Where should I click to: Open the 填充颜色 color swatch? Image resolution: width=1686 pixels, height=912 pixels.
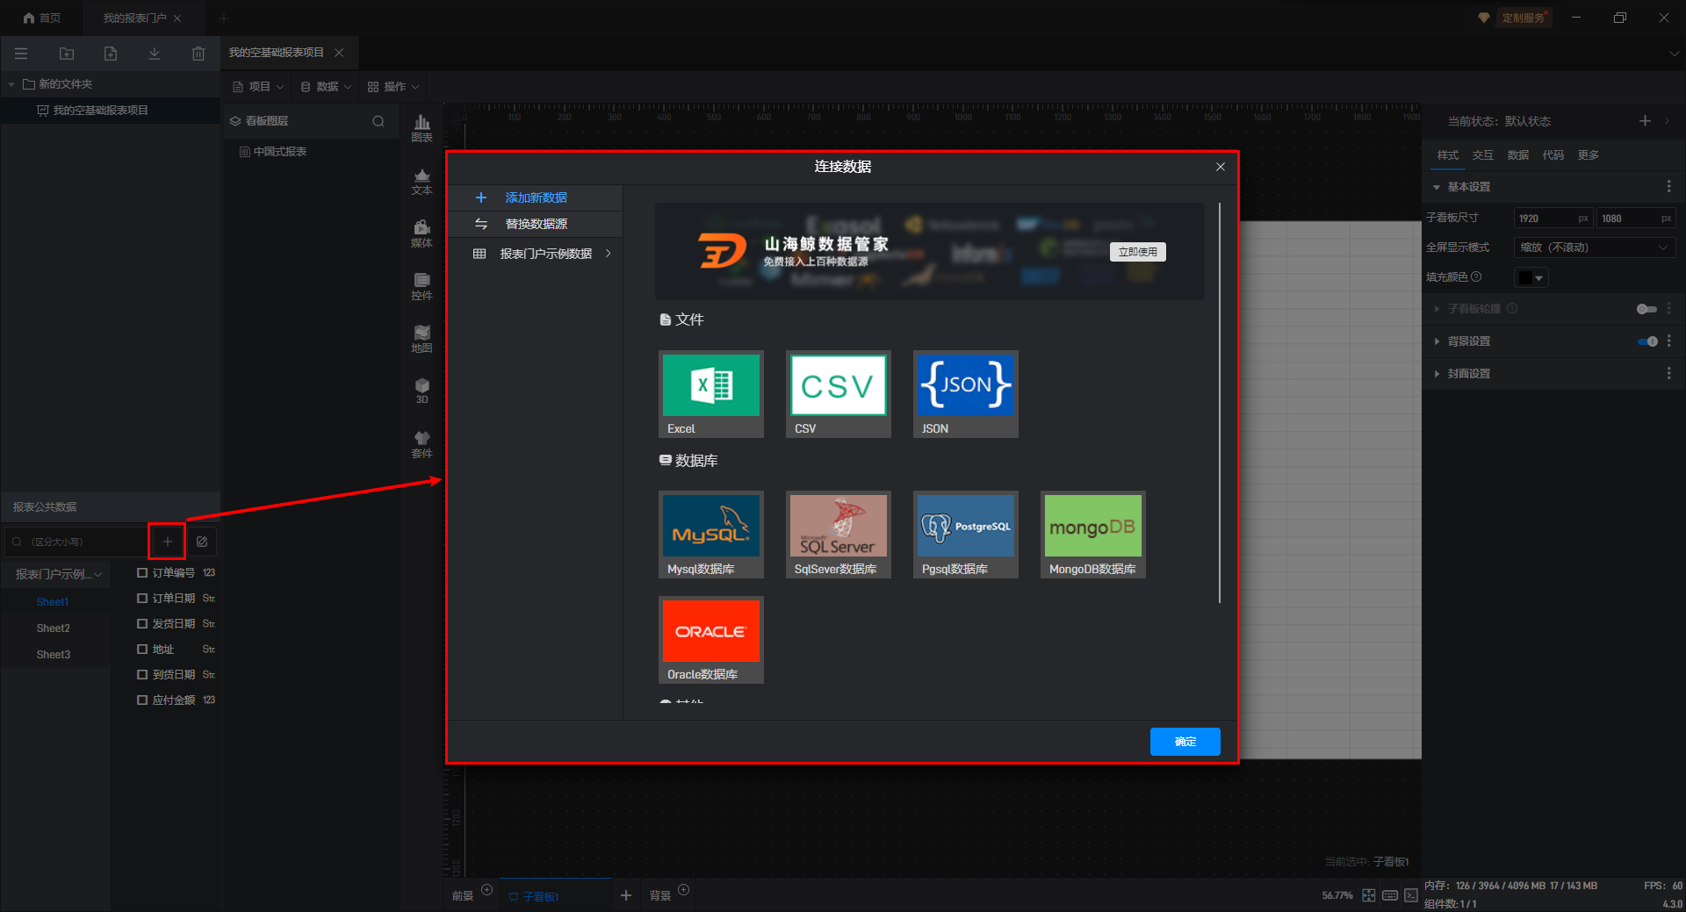point(1531,277)
